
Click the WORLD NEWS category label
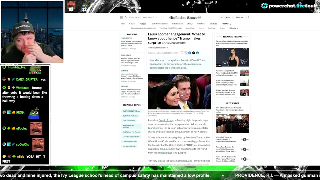(x=126, y=38)
